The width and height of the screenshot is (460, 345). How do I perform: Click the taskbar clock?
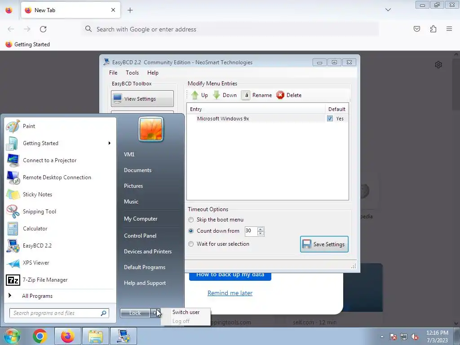[x=437, y=336]
